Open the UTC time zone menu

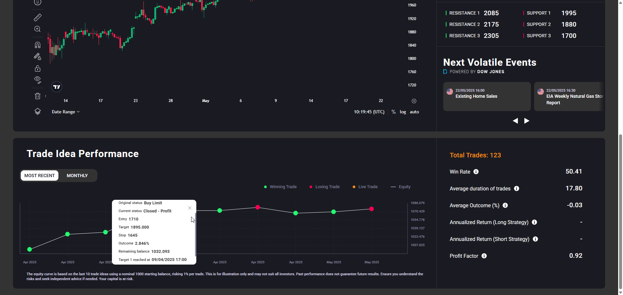369,112
